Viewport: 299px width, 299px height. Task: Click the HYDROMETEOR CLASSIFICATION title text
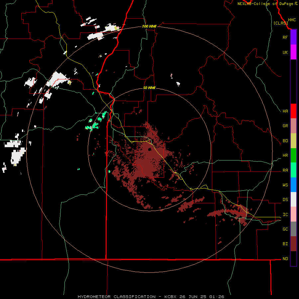pos(117,297)
